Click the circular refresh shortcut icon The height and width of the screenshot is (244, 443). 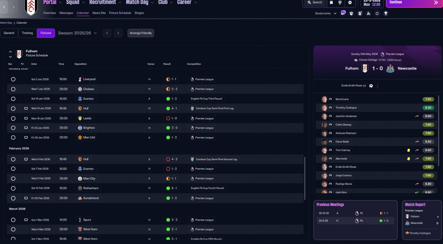click(377, 13)
